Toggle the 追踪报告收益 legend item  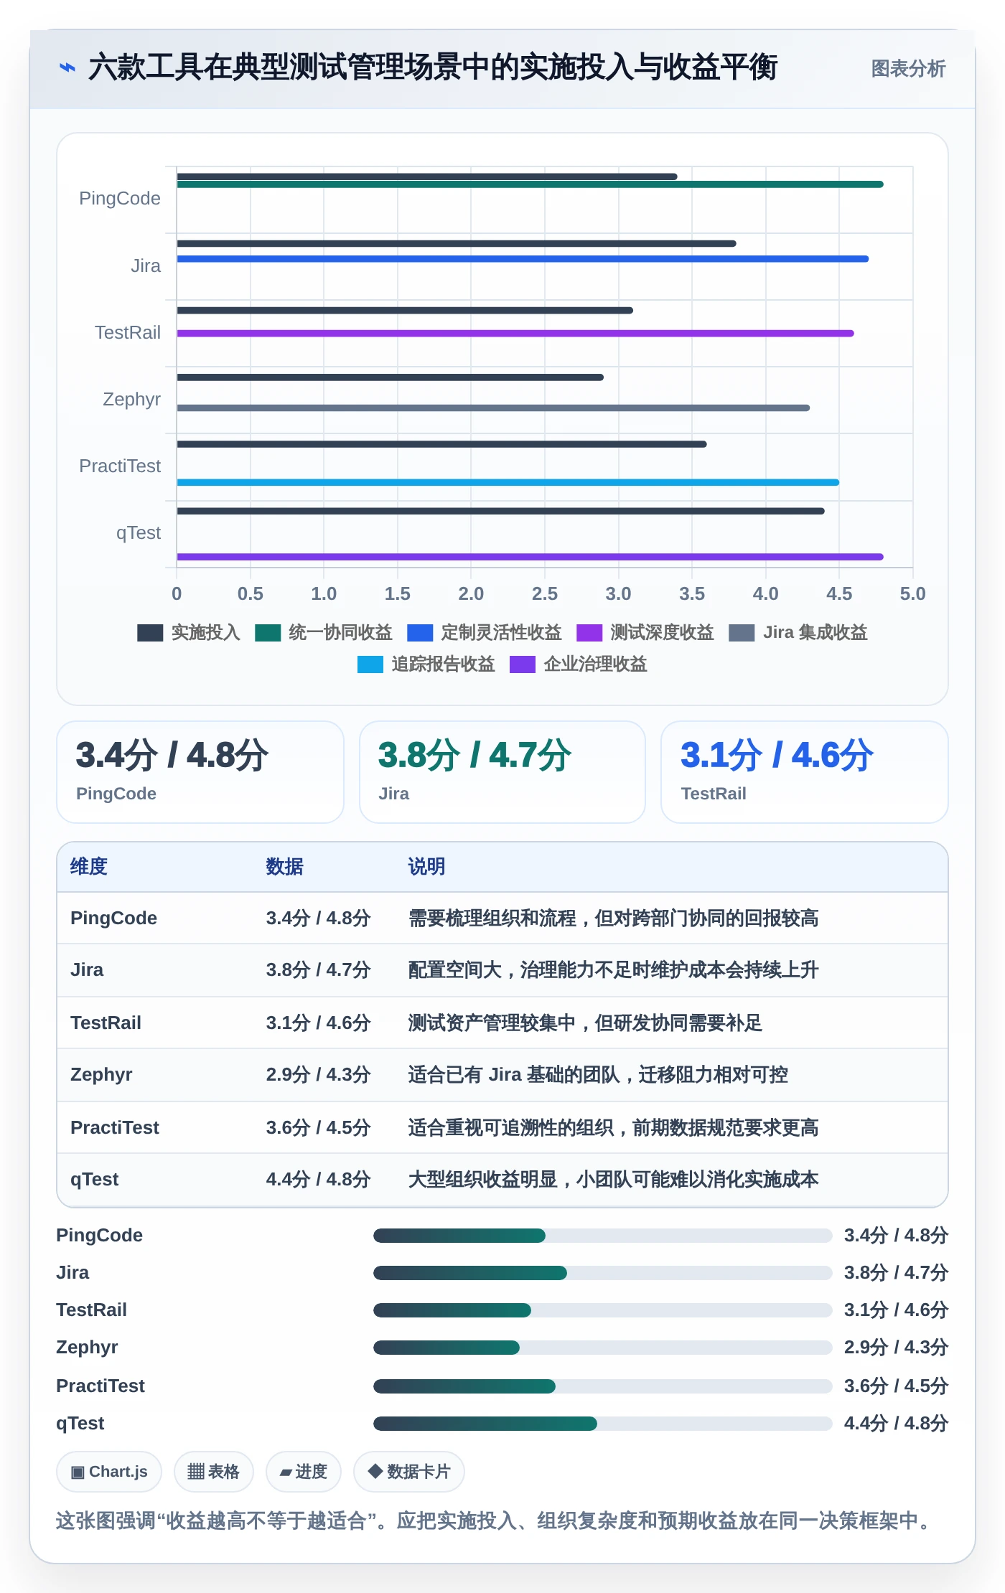pos(426,664)
